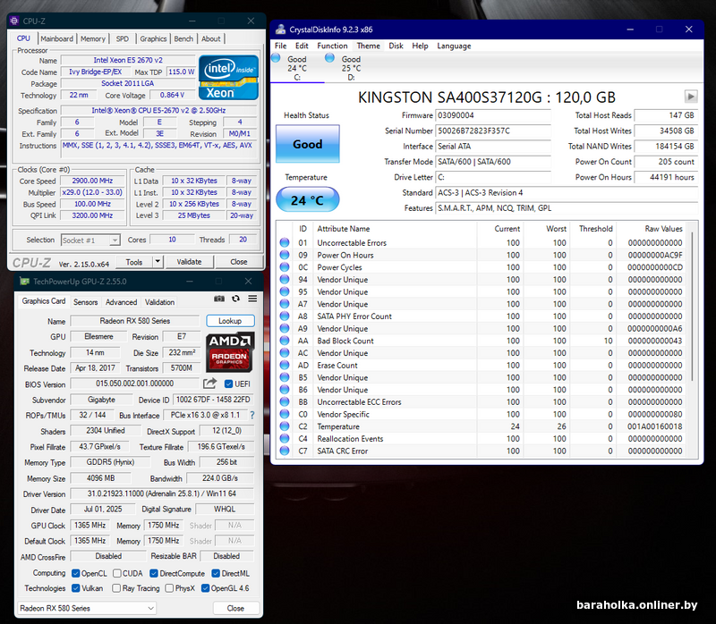Screen dimensions: 716x624
Task: Click the AMD Radeon Graphics logo
Action: [x=230, y=351]
